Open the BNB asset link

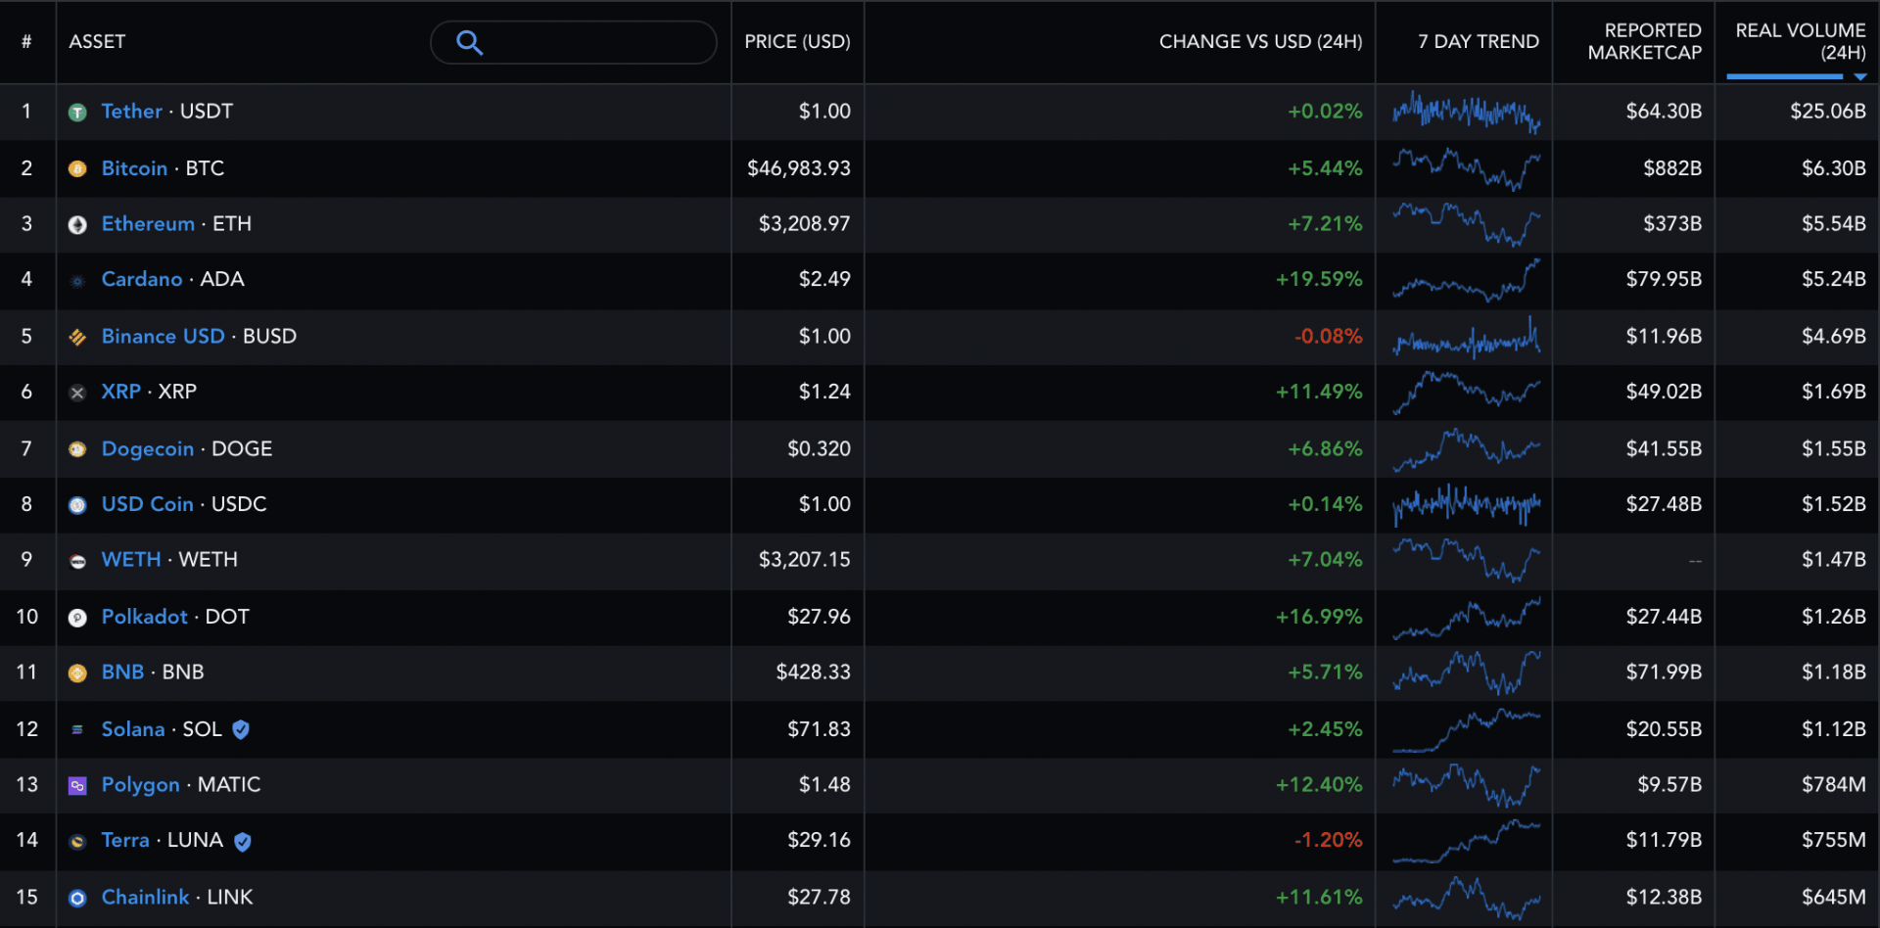click(123, 673)
